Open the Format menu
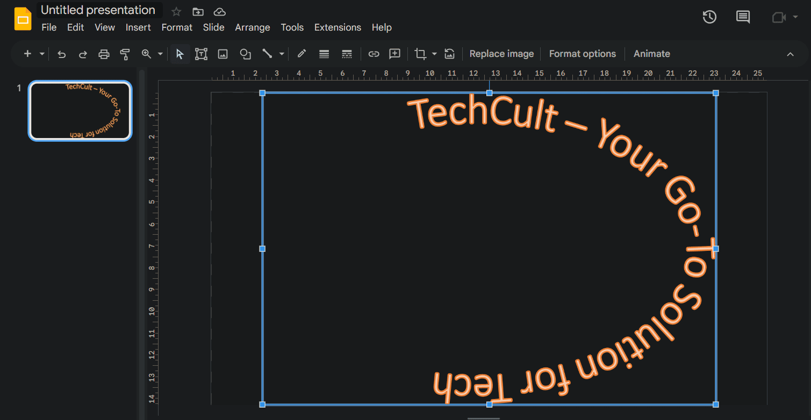 tap(177, 27)
